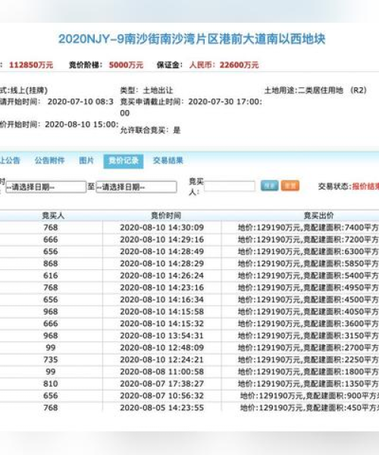Click the 竞买出价 column header
Screen dimensions: 379x455
click(x=318, y=215)
